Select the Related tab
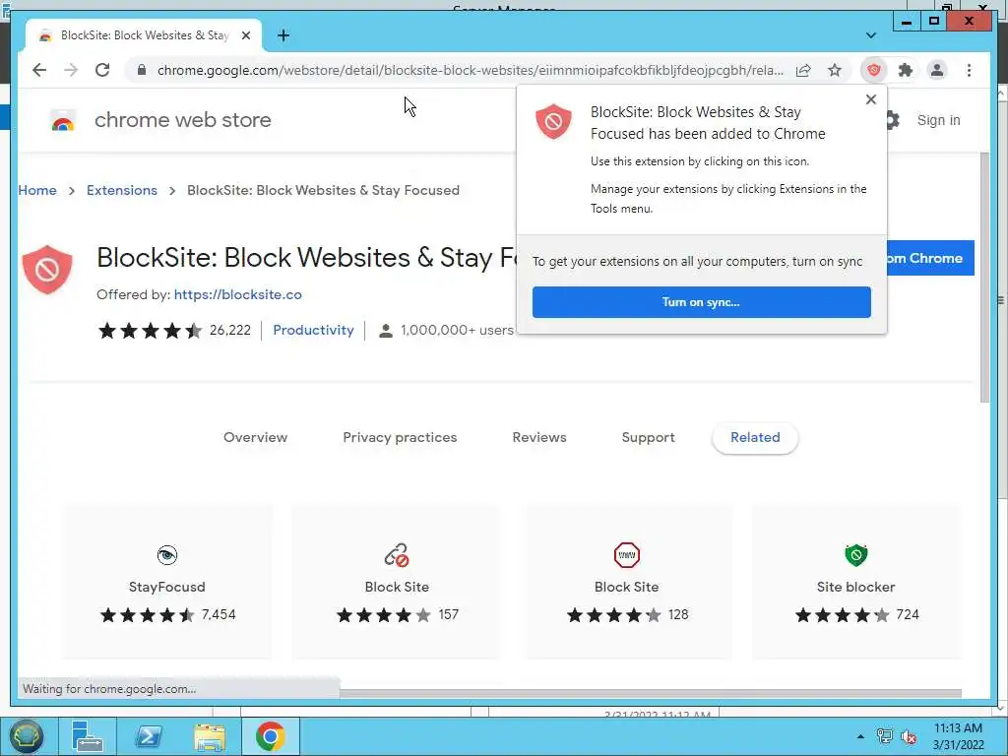Viewport: 1008px width, 756px height. click(755, 437)
